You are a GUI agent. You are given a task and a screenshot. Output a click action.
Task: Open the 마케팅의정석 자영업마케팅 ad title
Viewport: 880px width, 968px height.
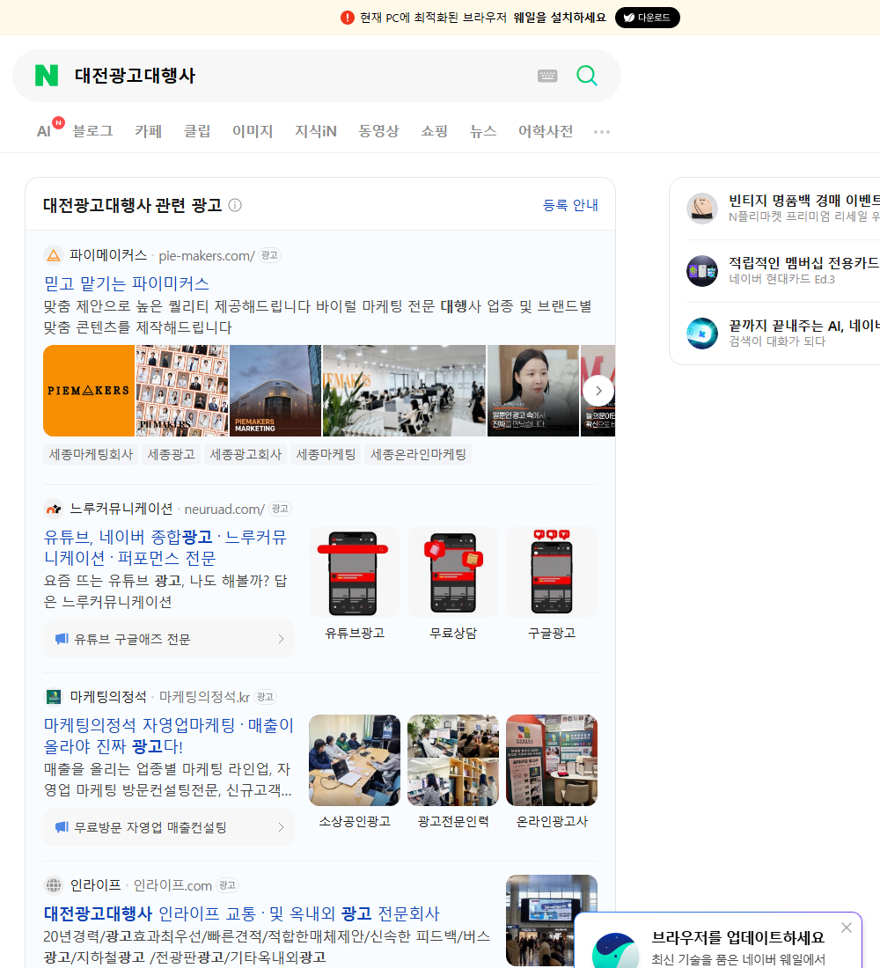pyautogui.click(x=169, y=736)
